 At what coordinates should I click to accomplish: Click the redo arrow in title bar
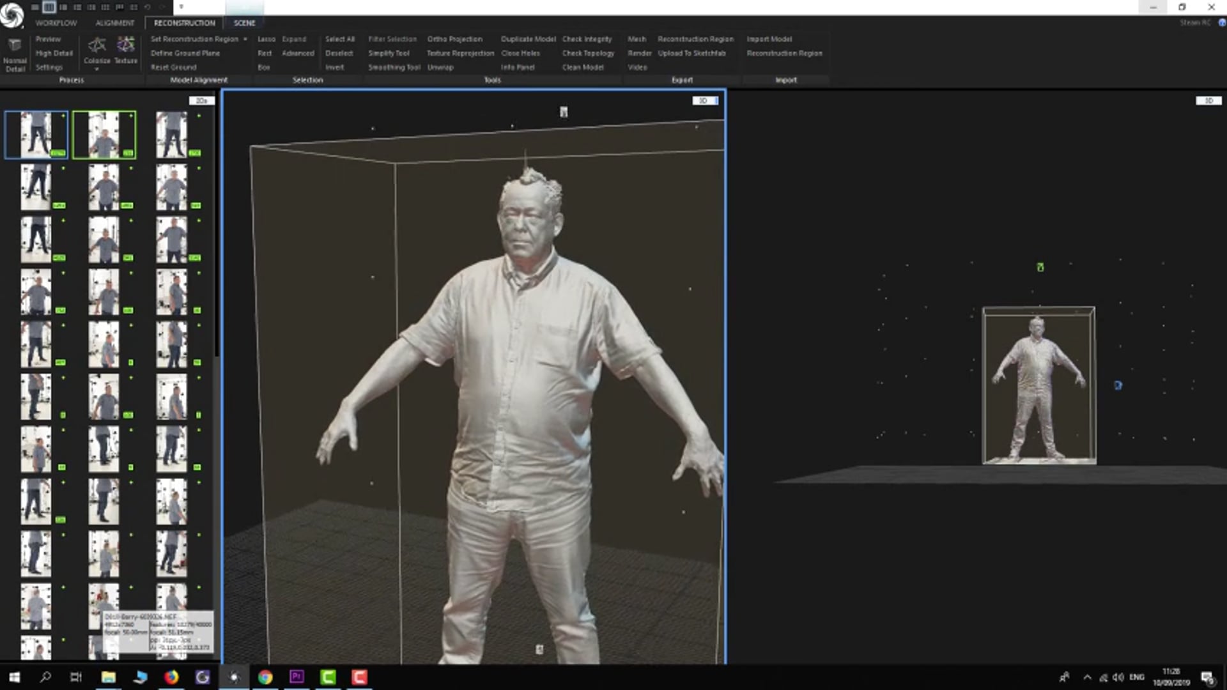(x=161, y=7)
